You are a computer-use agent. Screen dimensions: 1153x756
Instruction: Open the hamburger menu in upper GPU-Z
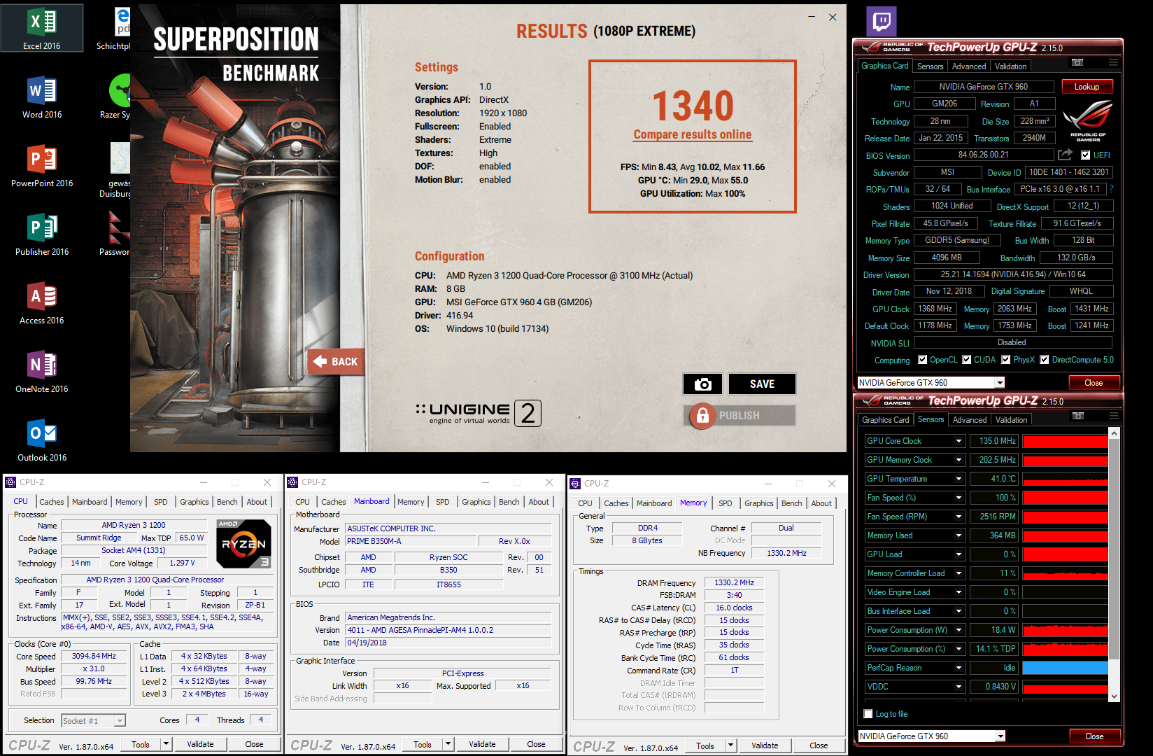click(x=1113, y=63)
